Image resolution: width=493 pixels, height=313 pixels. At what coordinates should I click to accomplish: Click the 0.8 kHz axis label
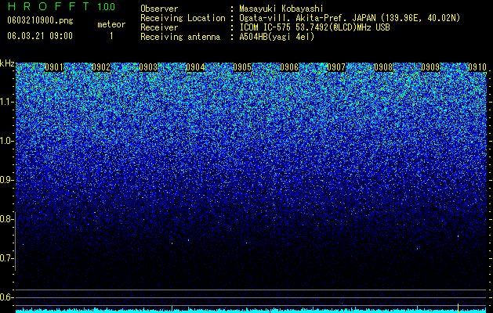tap(6, 219)
